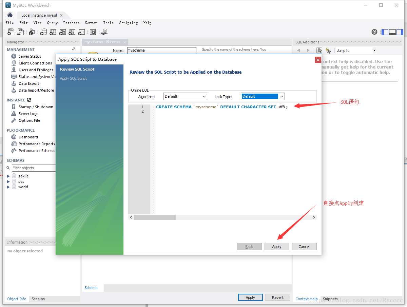Open the Database menu

pos(71,23)
